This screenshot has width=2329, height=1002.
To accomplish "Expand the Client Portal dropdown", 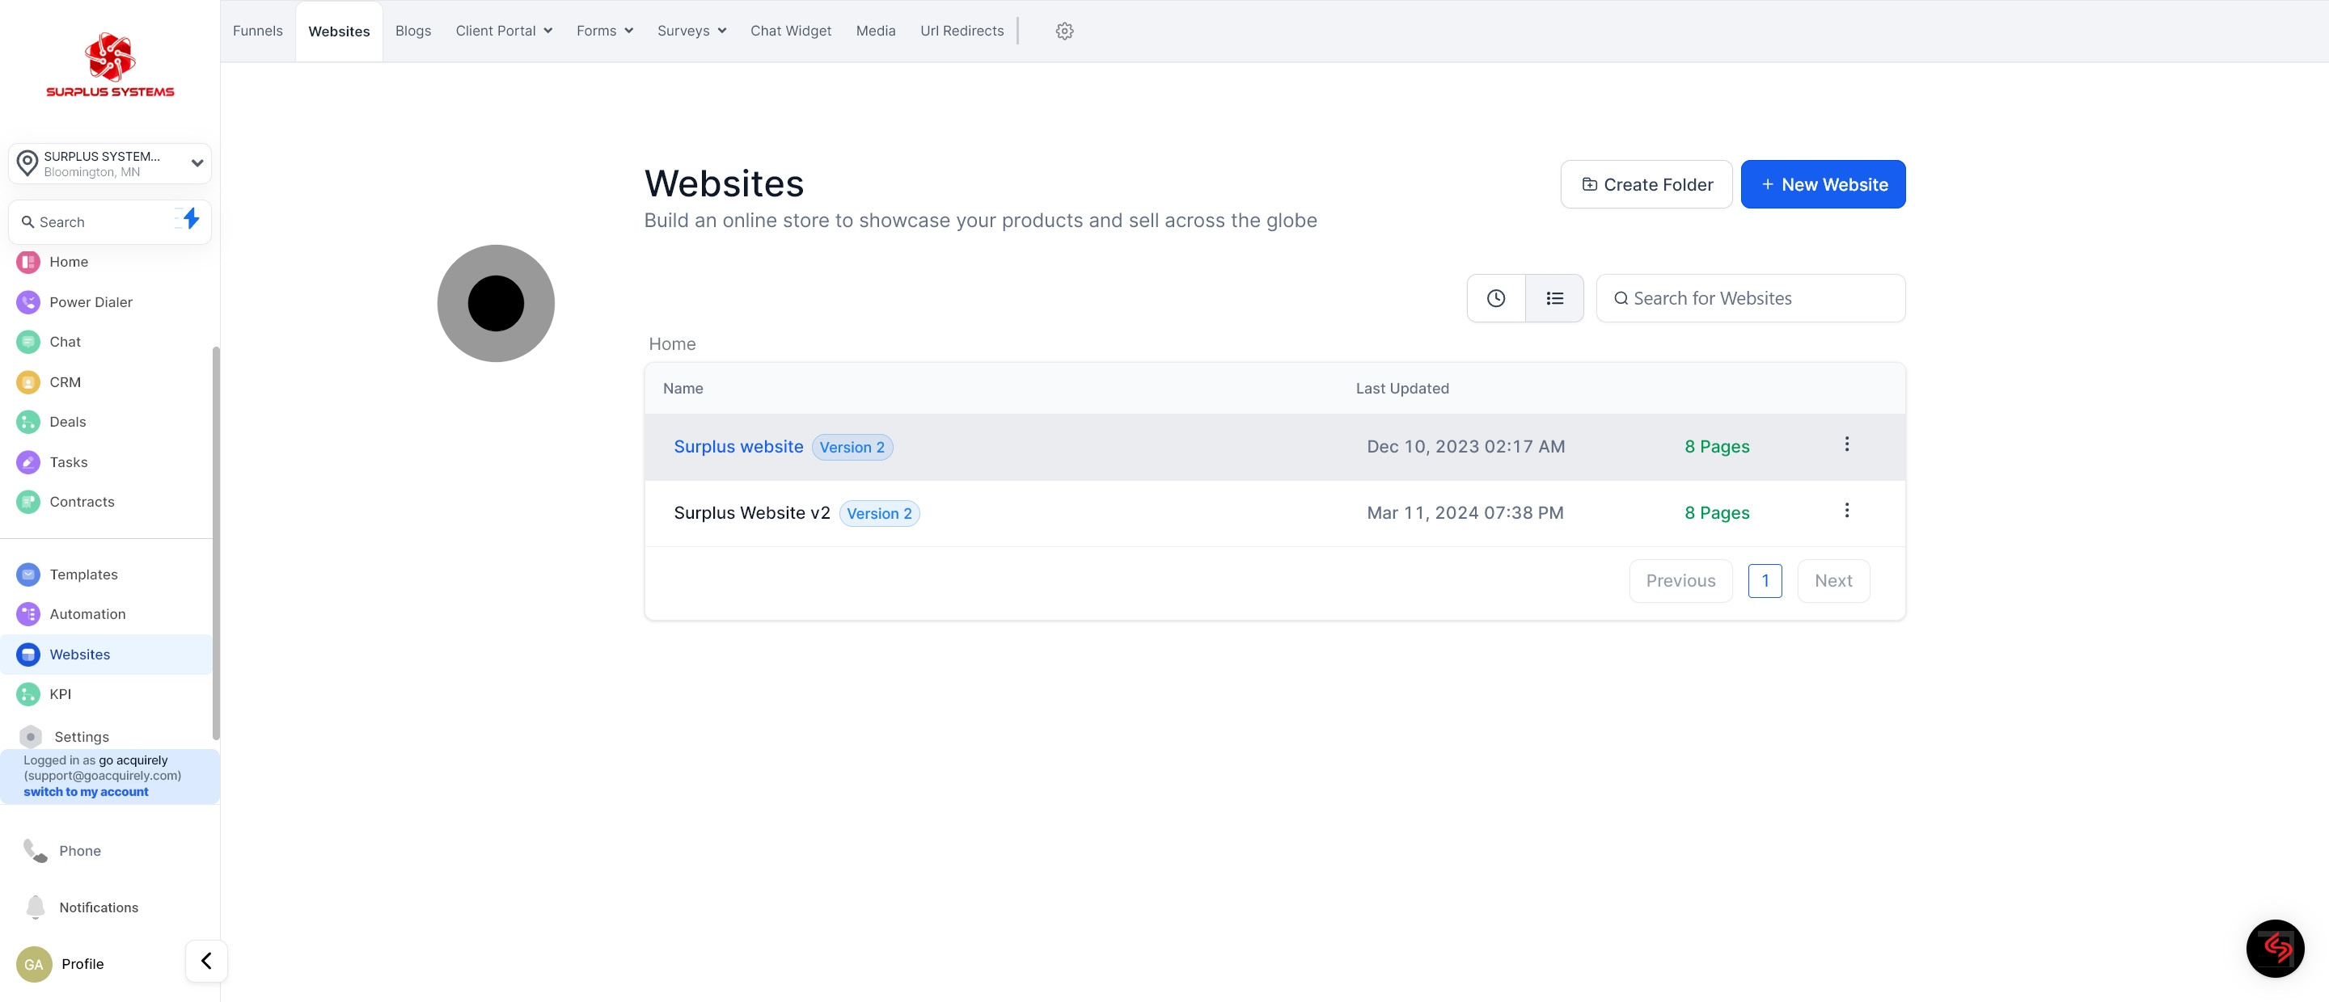I will point(504,30).
